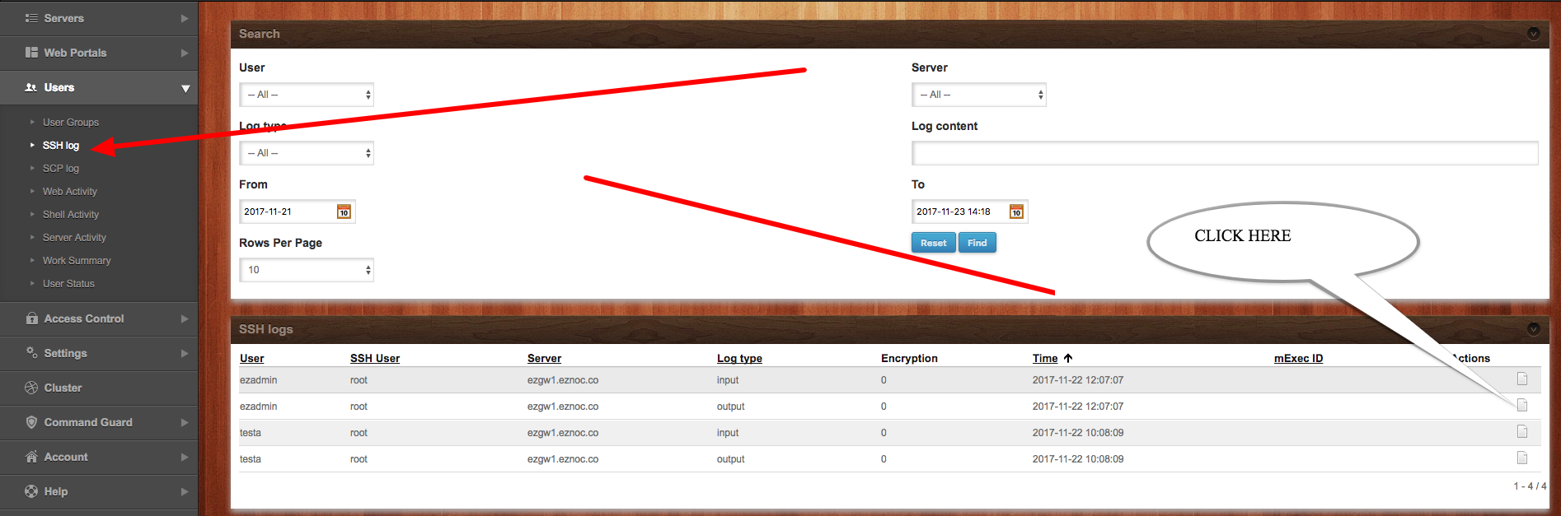Open Cluster from the sidebar

coord(63,388)
